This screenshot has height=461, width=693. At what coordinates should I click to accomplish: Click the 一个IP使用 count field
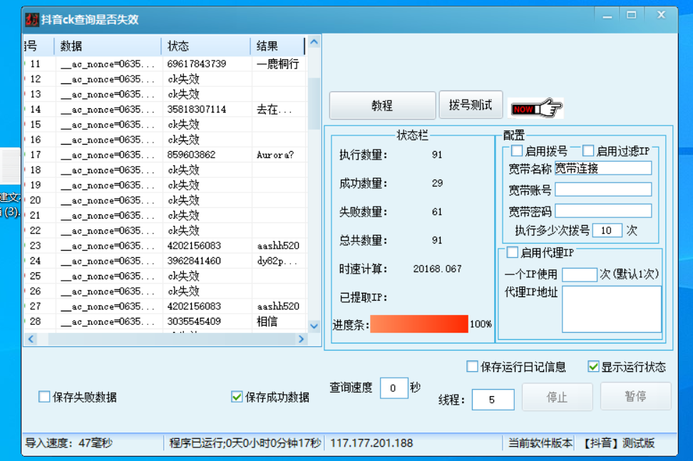coord(580,274)
